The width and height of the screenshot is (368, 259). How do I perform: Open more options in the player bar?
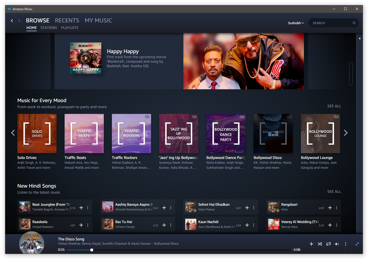(346, 244)
